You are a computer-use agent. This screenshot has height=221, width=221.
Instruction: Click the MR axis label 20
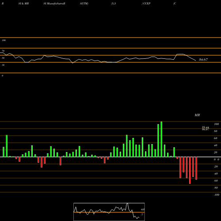(216, 152)
